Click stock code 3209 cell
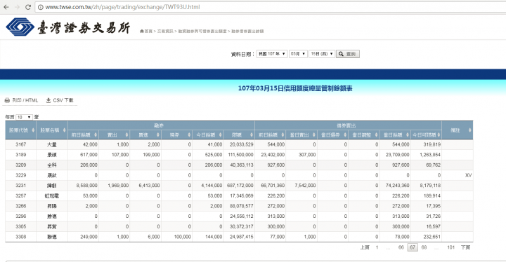The width and height of the screenshot is (506, 262). coord(20,165)
